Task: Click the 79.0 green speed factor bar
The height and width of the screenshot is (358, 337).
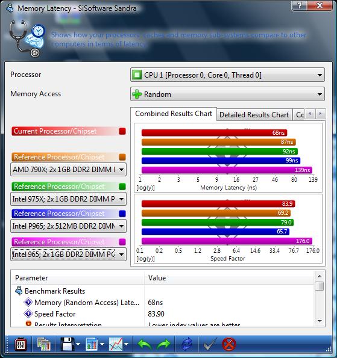Action: coord(218,223)
